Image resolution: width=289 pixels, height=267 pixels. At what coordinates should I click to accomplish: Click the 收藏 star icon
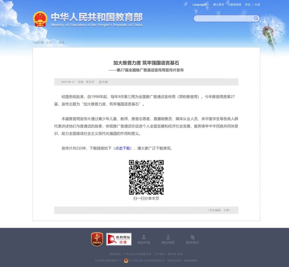point(100,82)
